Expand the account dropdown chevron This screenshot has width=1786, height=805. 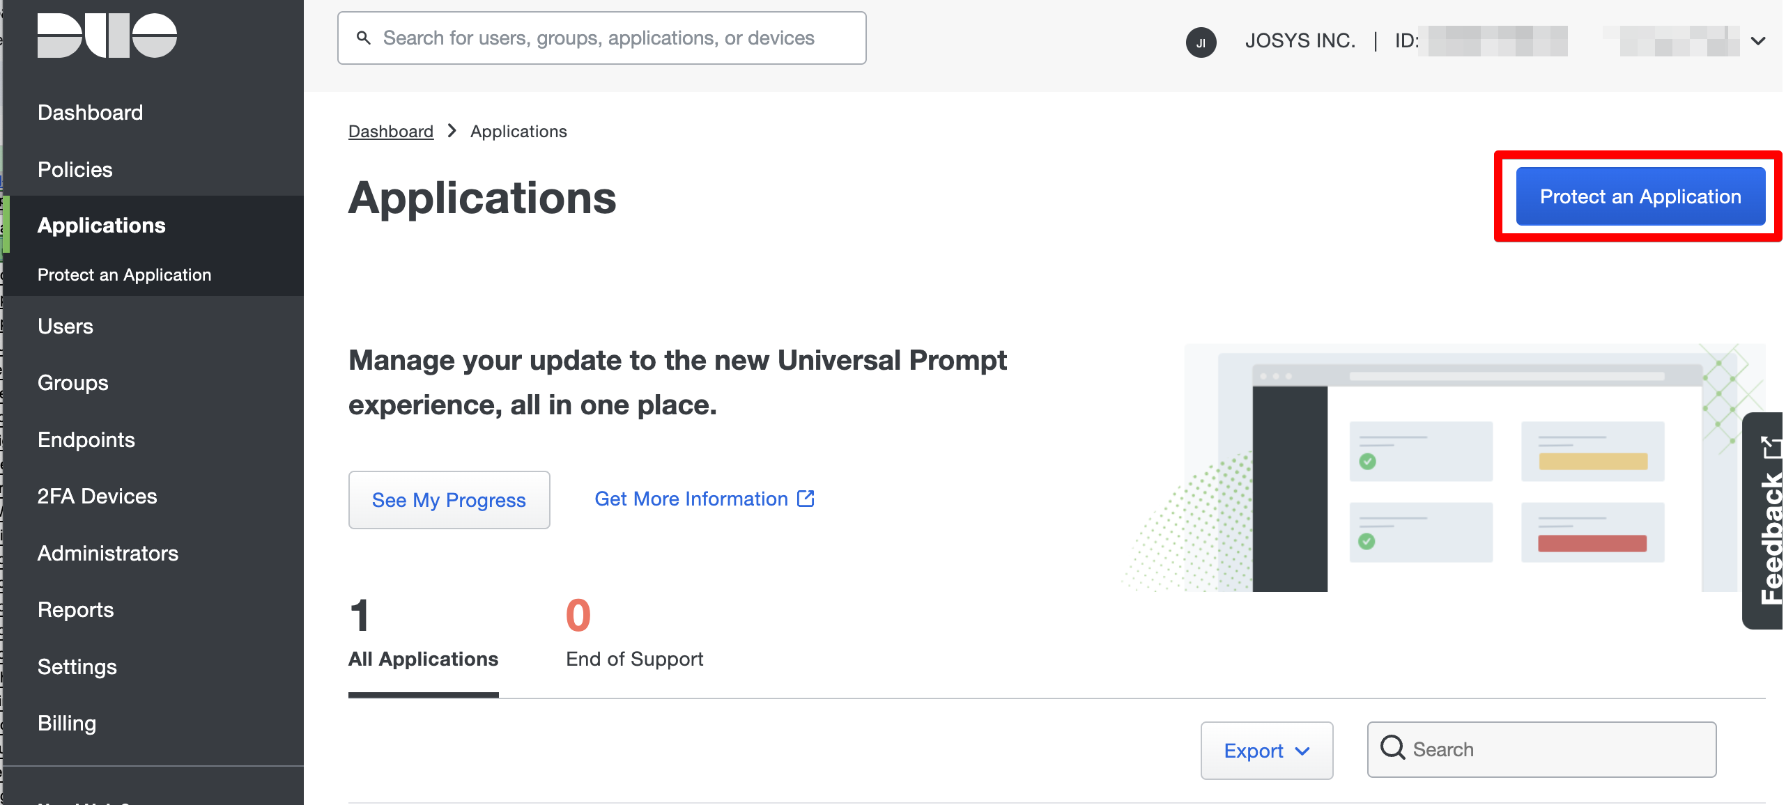[x=1757, y=41]
